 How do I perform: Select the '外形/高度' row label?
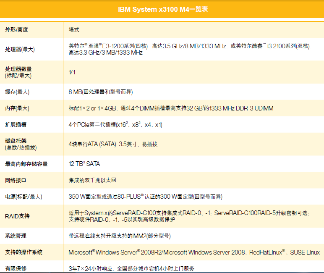pos(16,29)
